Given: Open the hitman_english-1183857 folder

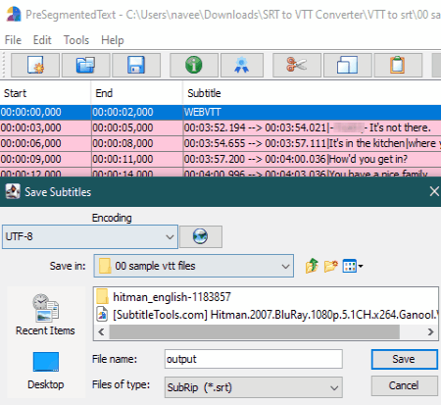Looking at the screenshot, I should click(x=164, y=297).
